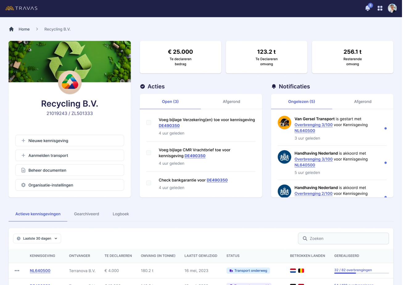Viewport: 406px width, 285px height.
Task: Click the Organisatie-instellingen button
Action: (70, 187)
